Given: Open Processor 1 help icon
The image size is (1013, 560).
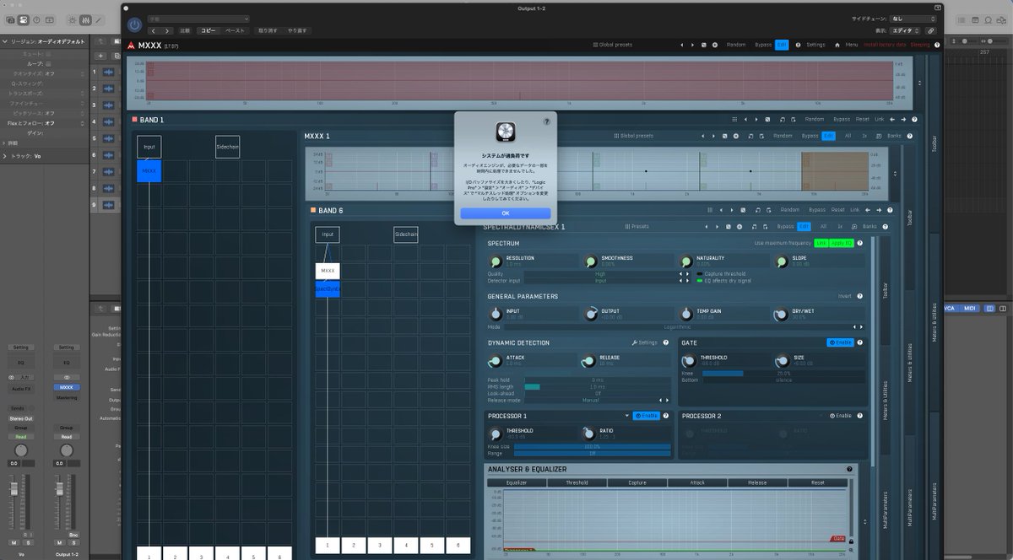Looking at the screenshot, I should (666, 416).
